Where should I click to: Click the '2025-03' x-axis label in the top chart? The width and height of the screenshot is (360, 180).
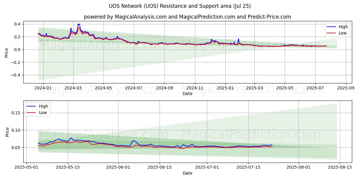[254, 88]
